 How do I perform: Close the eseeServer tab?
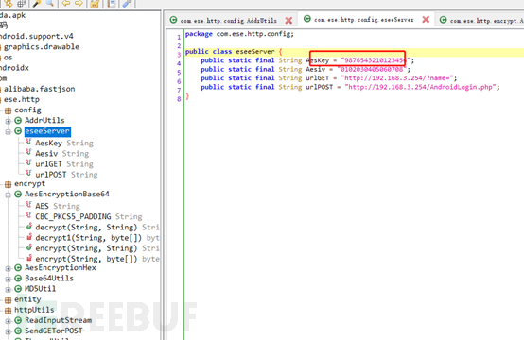coord(426,19)
